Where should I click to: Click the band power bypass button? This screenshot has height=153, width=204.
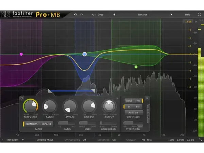tap(22, 98)
